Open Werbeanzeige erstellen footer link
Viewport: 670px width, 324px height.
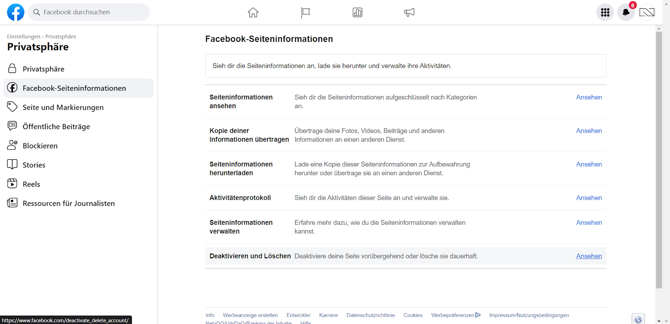pyautogui.click(x=250, y=315)
